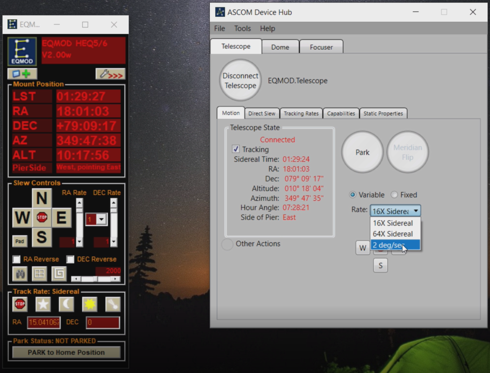This screenshot has height=373, width=490.
Task: Open the File menu in Device Hub
Action: click(219, 28)
